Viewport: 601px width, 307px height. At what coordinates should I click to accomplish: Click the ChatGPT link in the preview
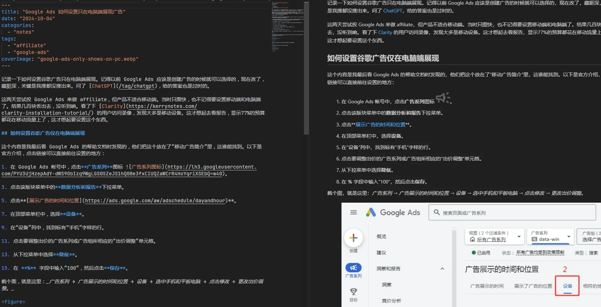pos(393,11)
